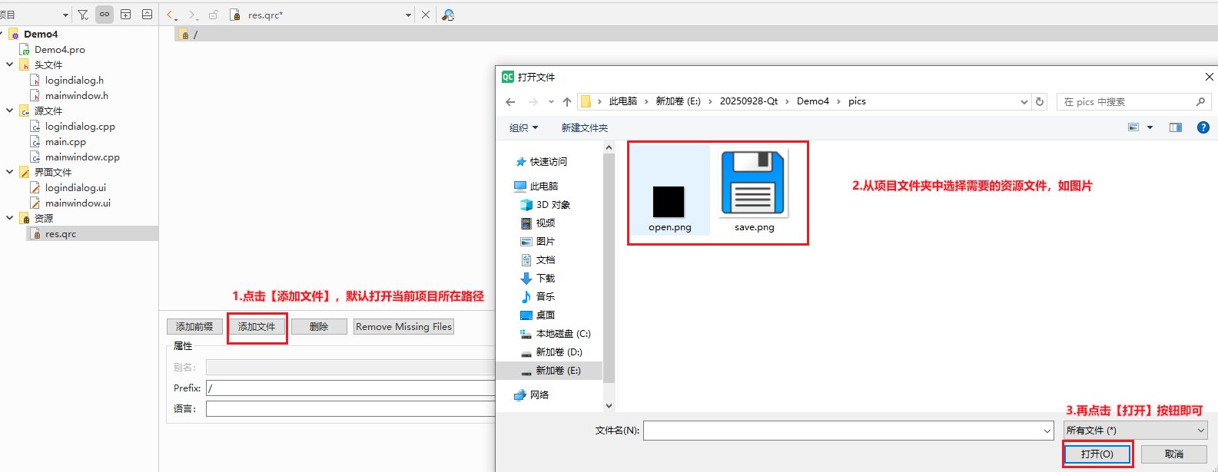
Task: Open the 组织 dropdown menu
Action: click(524, 127)
